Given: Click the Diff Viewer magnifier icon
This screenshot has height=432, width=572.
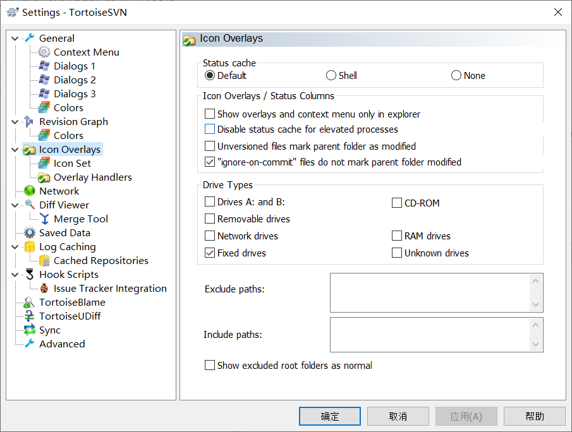Looking at the screenshot, I should (30, 205).
